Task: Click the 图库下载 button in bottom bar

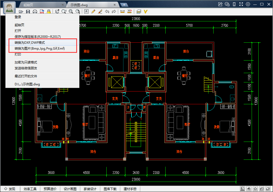Action: click(110, 189)
